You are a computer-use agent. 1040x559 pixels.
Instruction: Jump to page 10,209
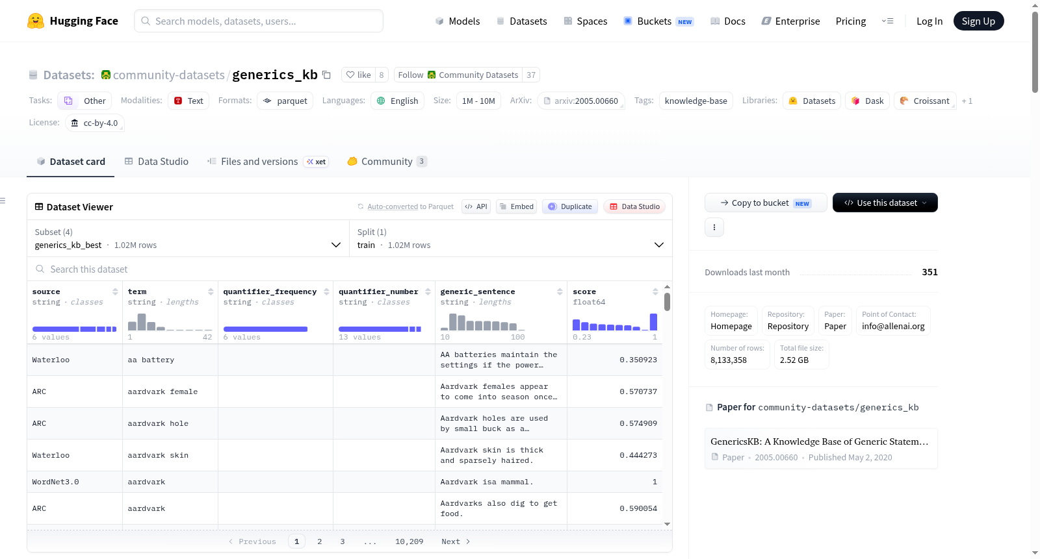[x=409, y=541]
